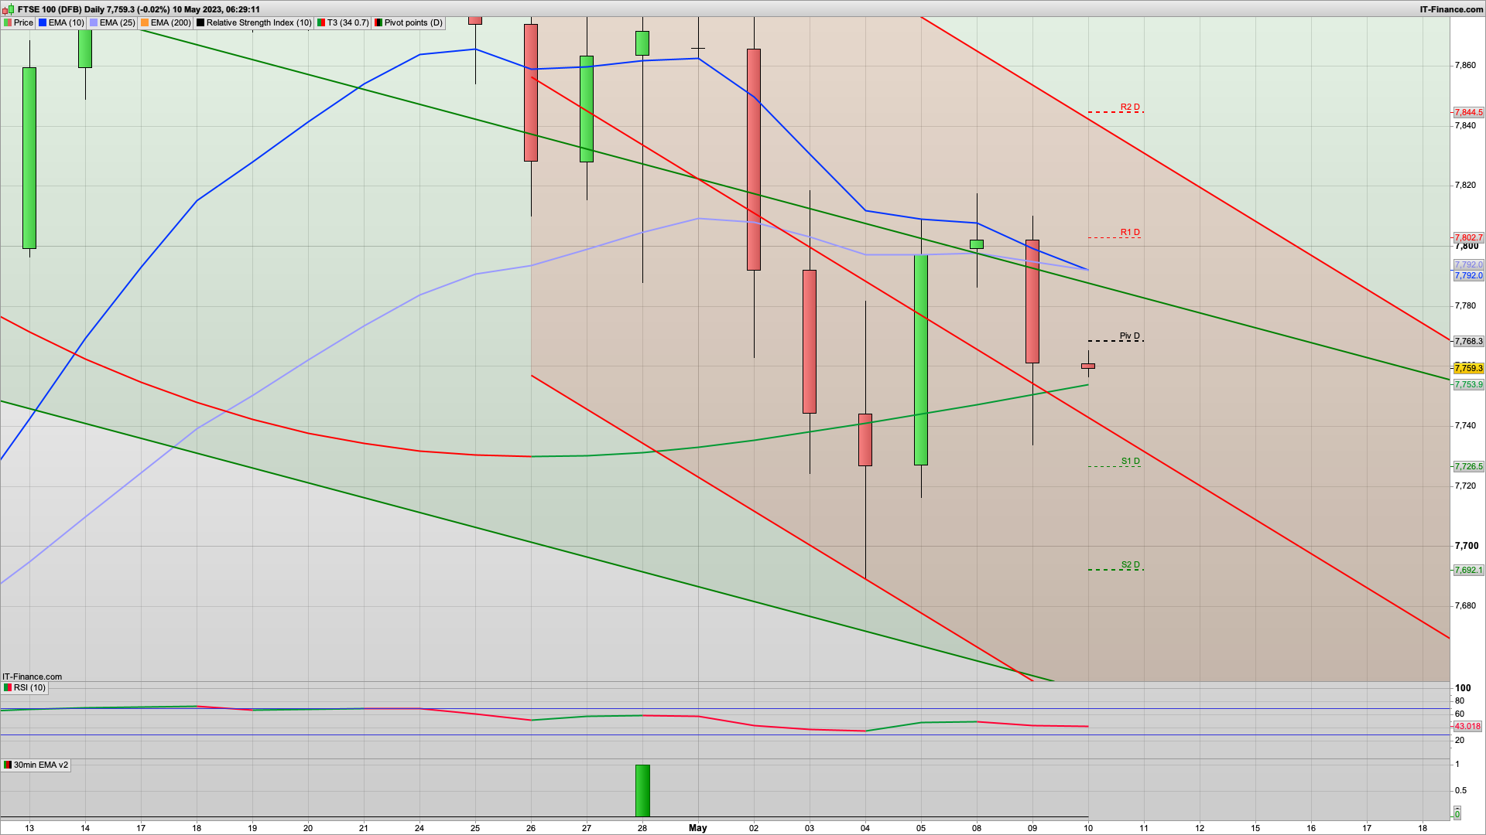The width and height of the screenshot is (1486, 835).
Task: Click the R2 D pivot level label
Action: [1130, 107]
